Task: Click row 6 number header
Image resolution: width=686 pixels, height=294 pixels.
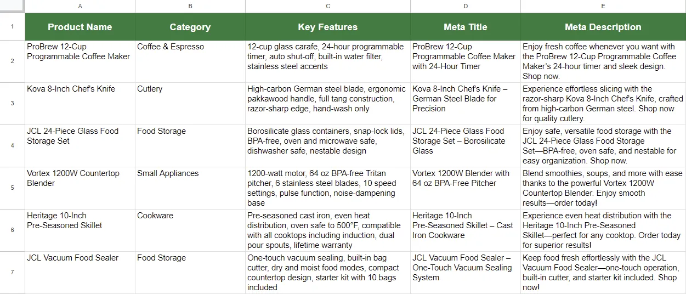Action: coord(12,230)
